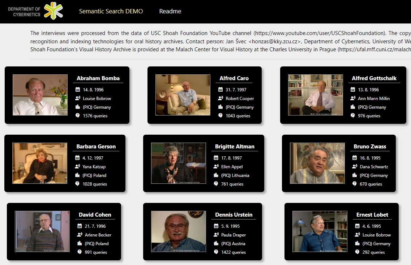Select the David Cohen name heading
This screenshot has width=411, height=265.
tap(95, 215)
